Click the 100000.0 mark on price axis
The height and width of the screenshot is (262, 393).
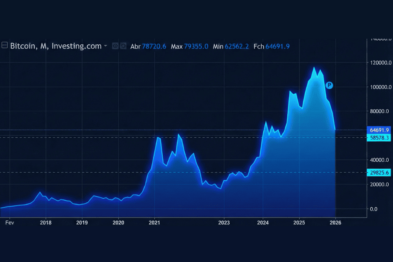(x=379, y=87)
